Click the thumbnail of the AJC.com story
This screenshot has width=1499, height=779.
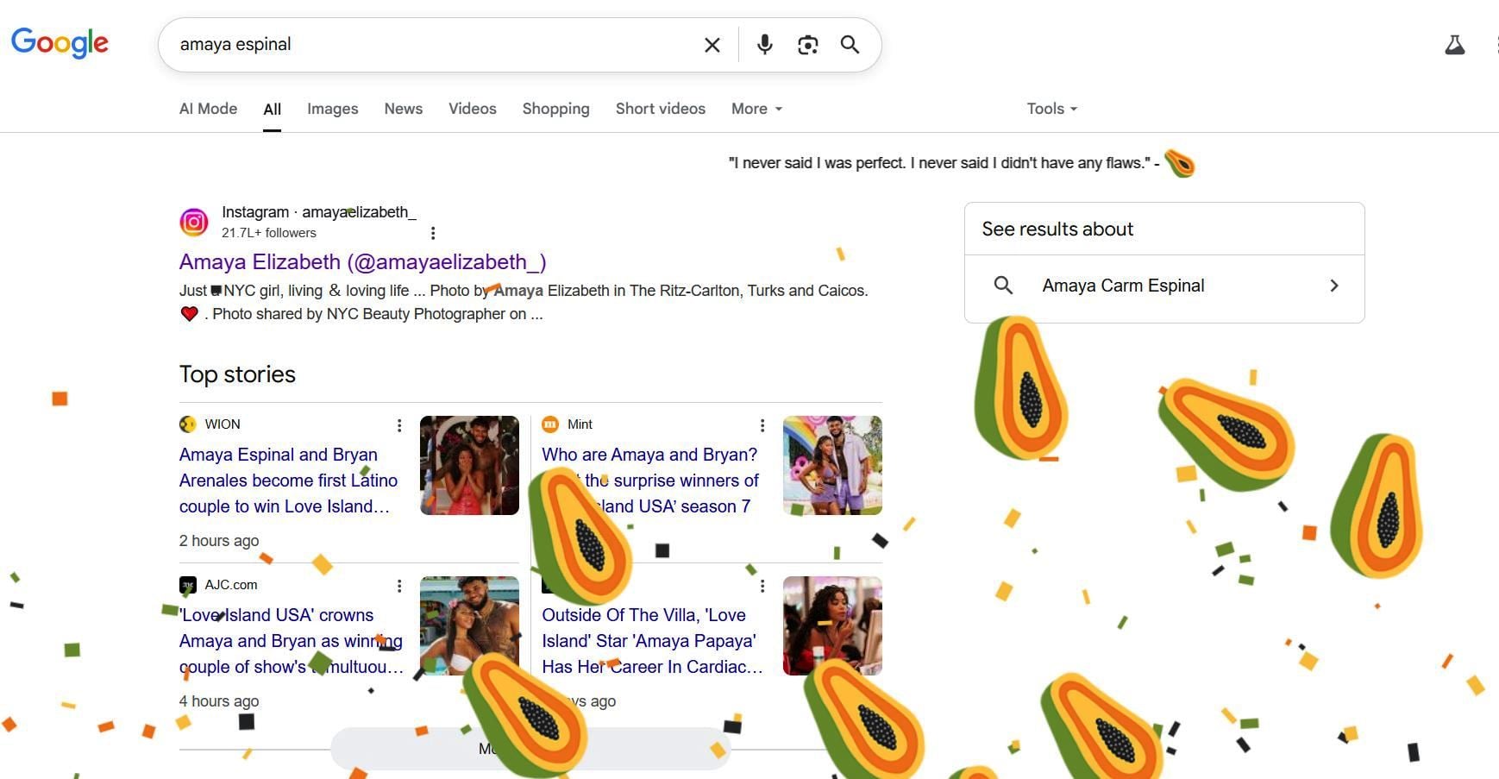coord(469,625)
